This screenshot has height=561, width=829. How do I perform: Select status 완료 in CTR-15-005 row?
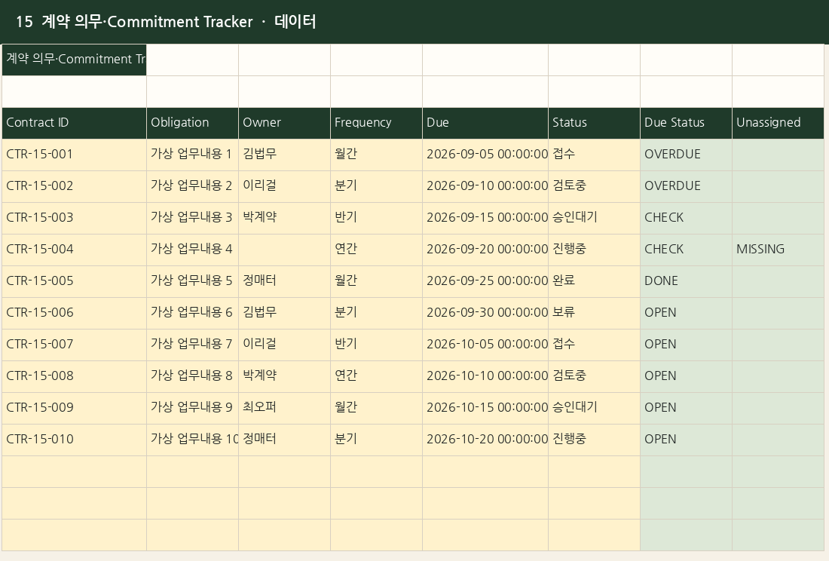[x=595, y=282]
